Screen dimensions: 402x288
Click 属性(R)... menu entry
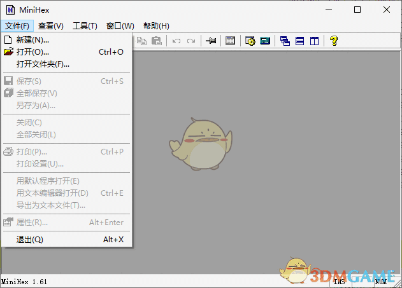[67, 223]
